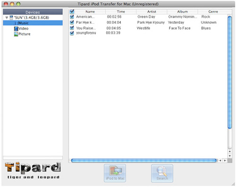The image size is (236, 187).
Task: Click the iPod to Mac transfer button
Action: 115,173
